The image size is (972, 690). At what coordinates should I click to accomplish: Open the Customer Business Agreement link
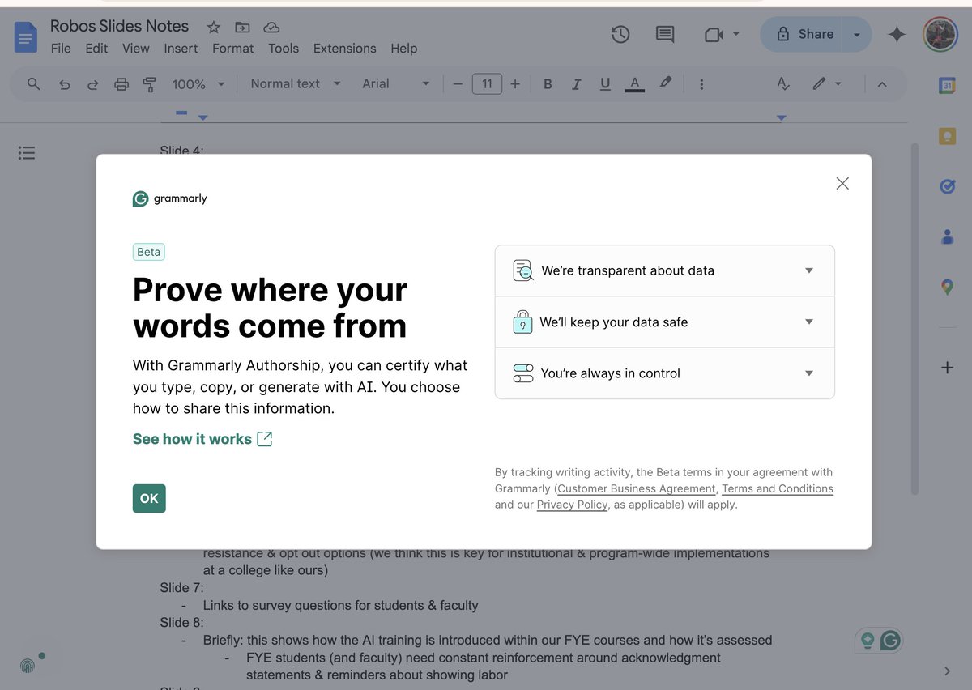point(637,488)
